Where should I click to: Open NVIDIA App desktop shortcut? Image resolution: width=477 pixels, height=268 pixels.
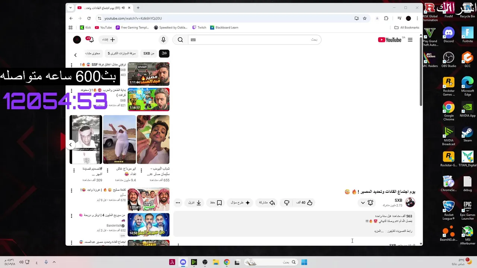[467, 109]
